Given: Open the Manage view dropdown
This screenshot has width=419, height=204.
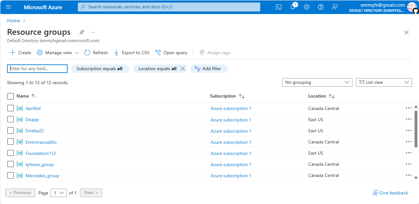Looking at the screenshot, I should (x=58, y=53).
